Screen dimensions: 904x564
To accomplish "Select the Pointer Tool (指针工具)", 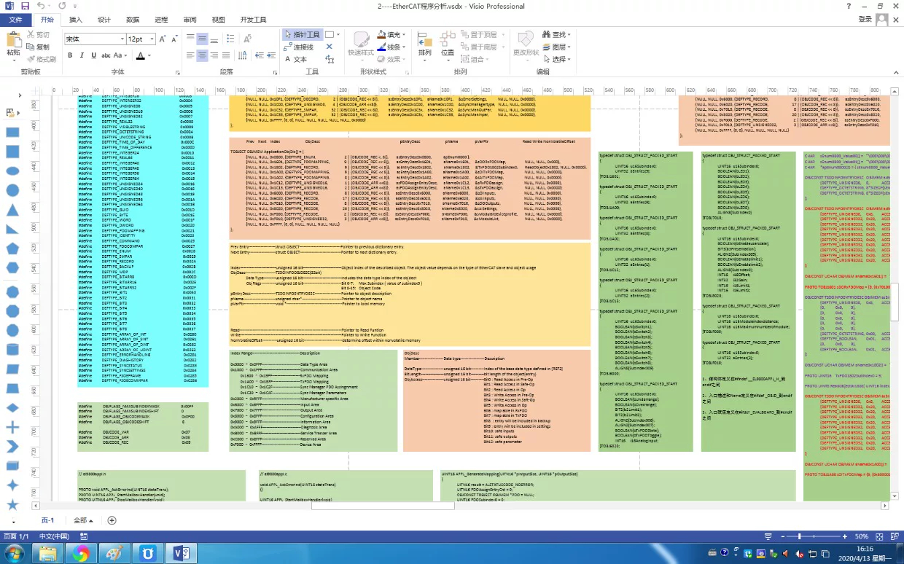I will coord(302,34).
